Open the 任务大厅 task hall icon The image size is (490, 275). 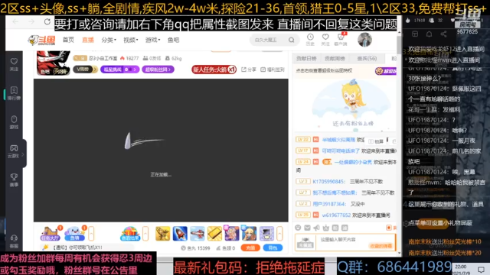pos(51,234)
